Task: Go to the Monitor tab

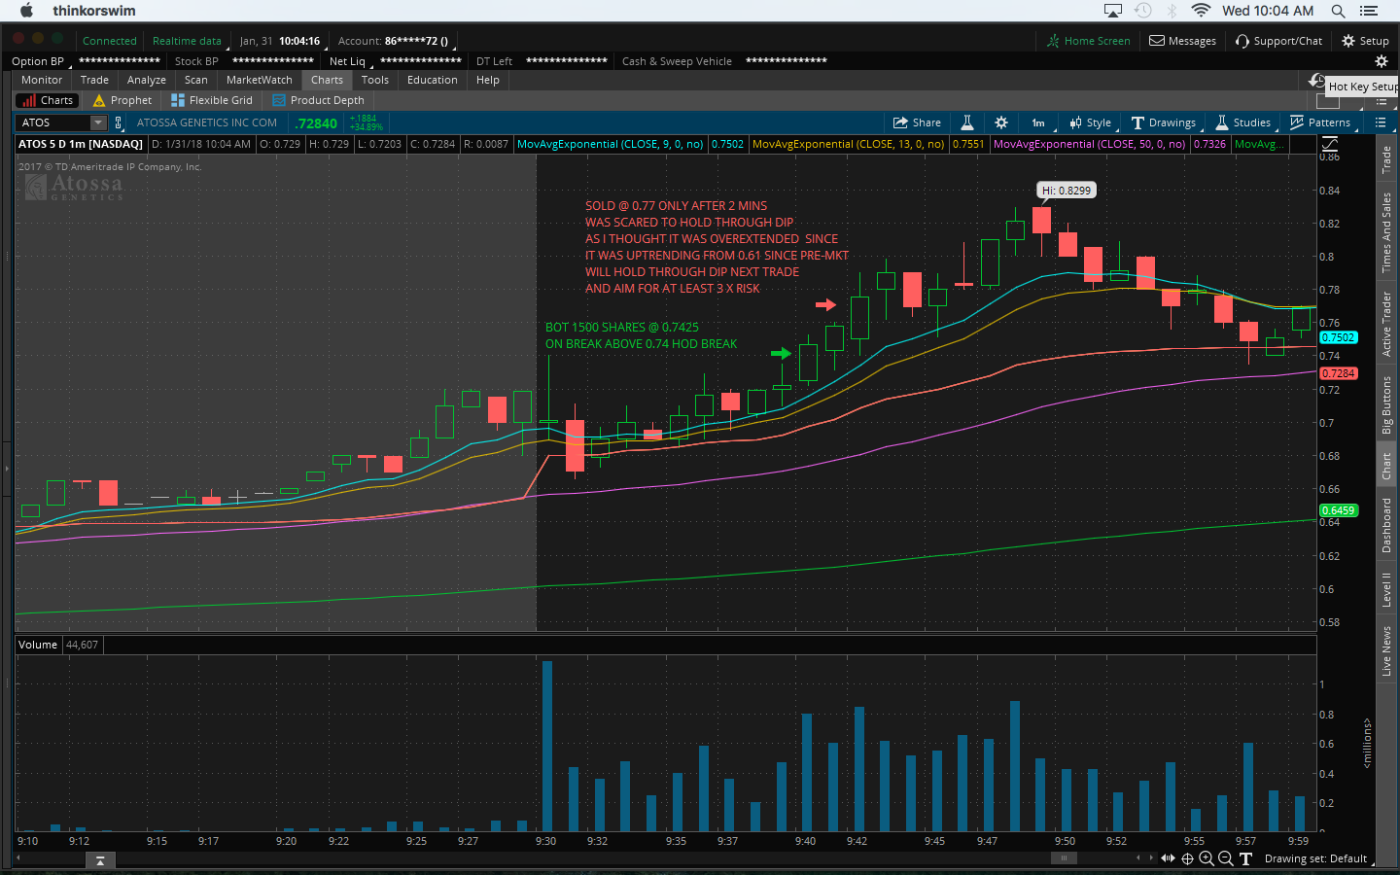Action: click(x=42, y=80)
